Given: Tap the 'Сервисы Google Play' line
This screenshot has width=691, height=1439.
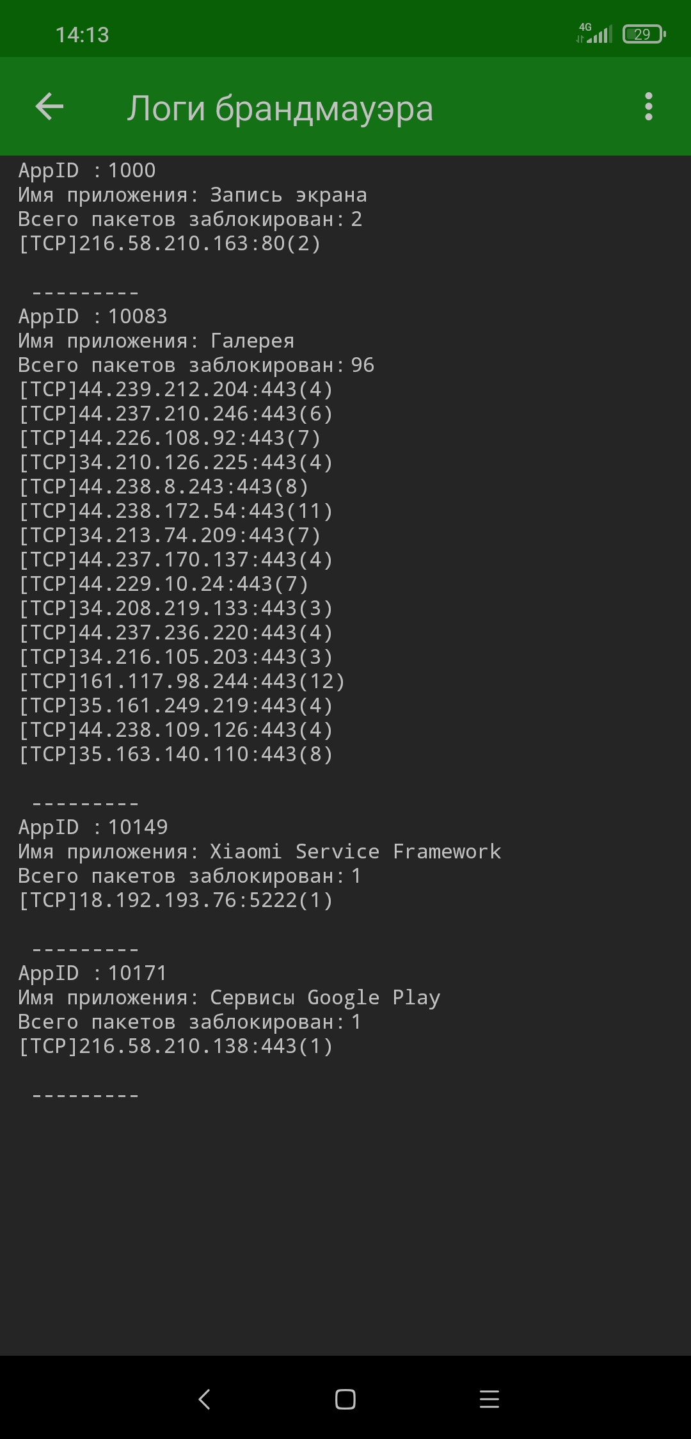Looking at the screenshot, I should click(229, 997).
